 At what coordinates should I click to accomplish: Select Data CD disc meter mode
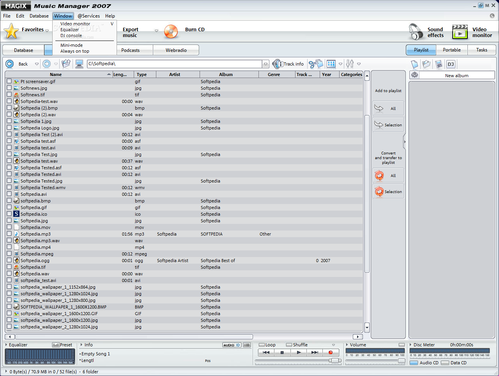click(454, 363)
